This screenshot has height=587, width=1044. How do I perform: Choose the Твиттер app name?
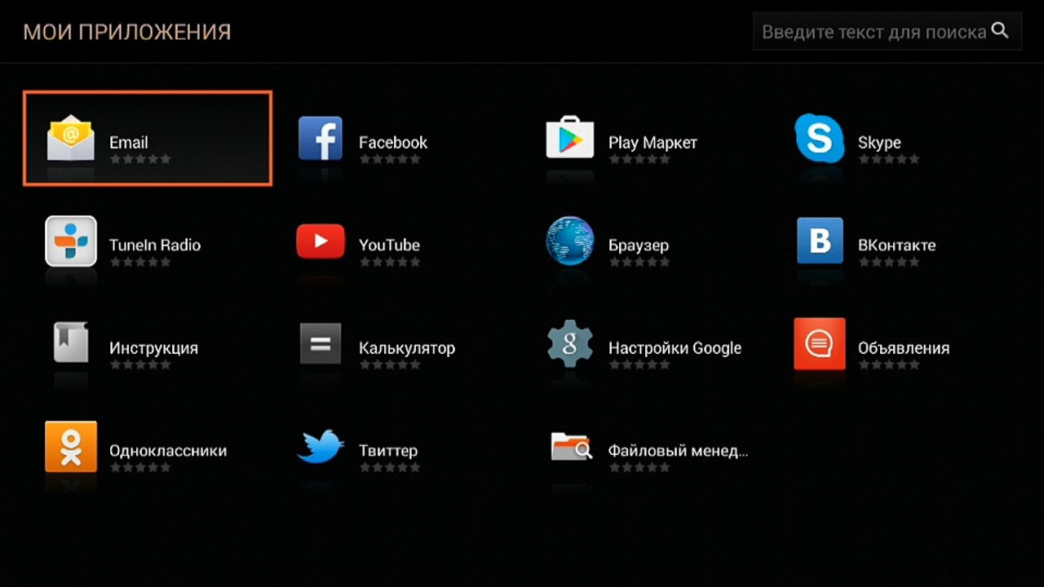tap(388, 450)
